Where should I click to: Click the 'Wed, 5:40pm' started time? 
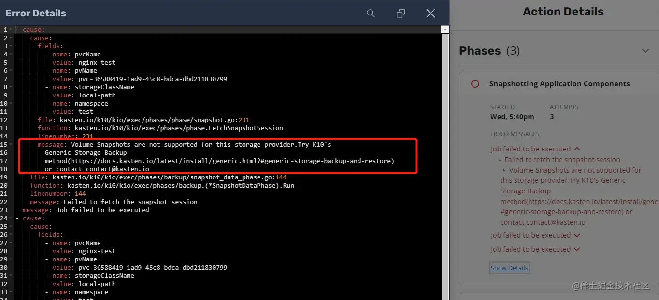pyautogui.click(x=512, y=117)
